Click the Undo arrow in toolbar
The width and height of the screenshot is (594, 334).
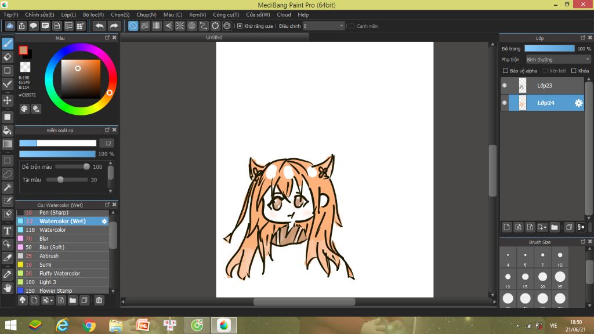click(99, 26)
